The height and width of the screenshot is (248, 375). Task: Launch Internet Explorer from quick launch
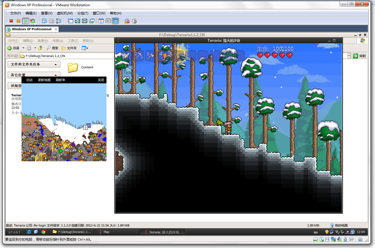tap(29, 232)
